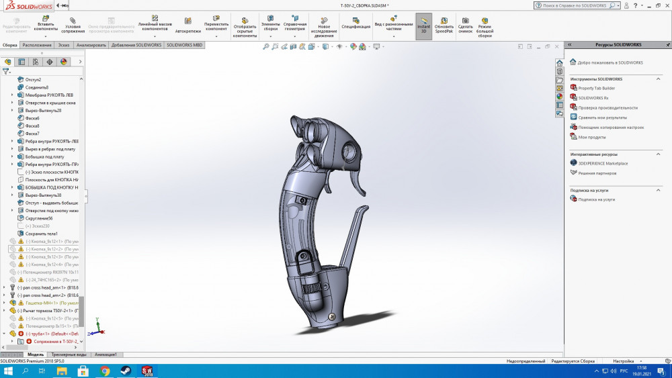Image resolution: width=672 pixels, height=378 pixels.
Task: Open 3DEXPERIENCE Marketplace link
Action: point(603,163)
